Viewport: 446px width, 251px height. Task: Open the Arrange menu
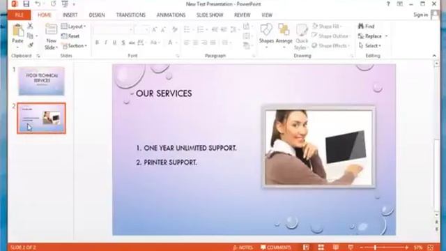pos(284,36)
